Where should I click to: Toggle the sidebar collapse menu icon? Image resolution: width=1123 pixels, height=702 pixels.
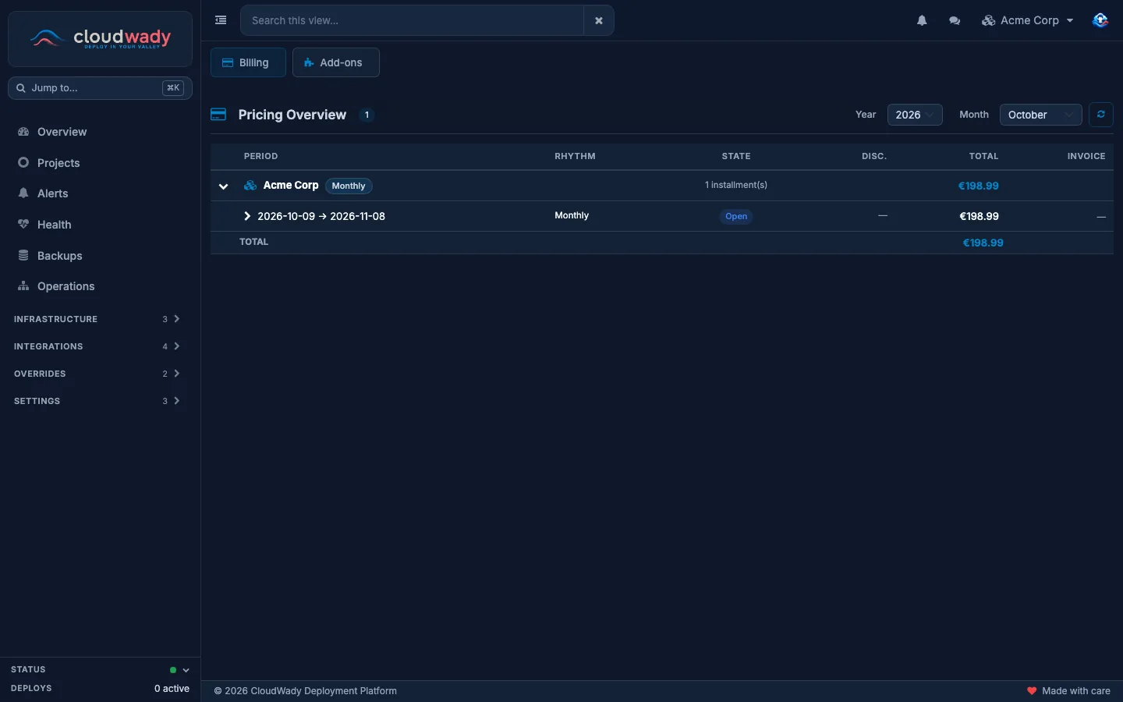(x=221, y=20)
